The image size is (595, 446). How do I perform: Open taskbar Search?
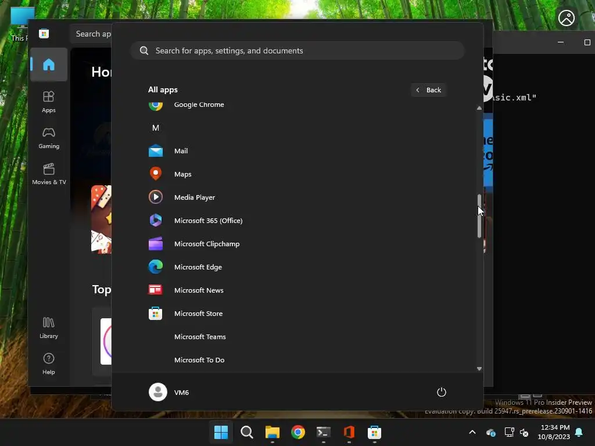247,432
